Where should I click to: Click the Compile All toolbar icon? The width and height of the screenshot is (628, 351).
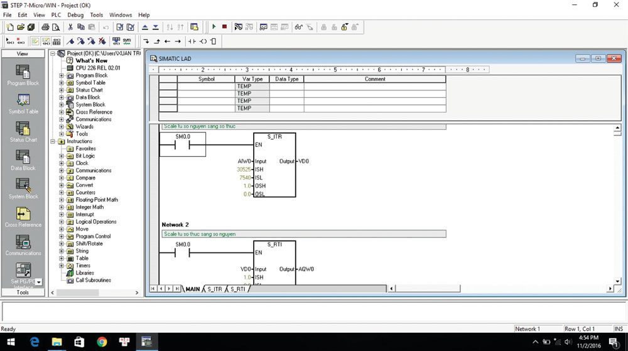[x=131, y=27]
